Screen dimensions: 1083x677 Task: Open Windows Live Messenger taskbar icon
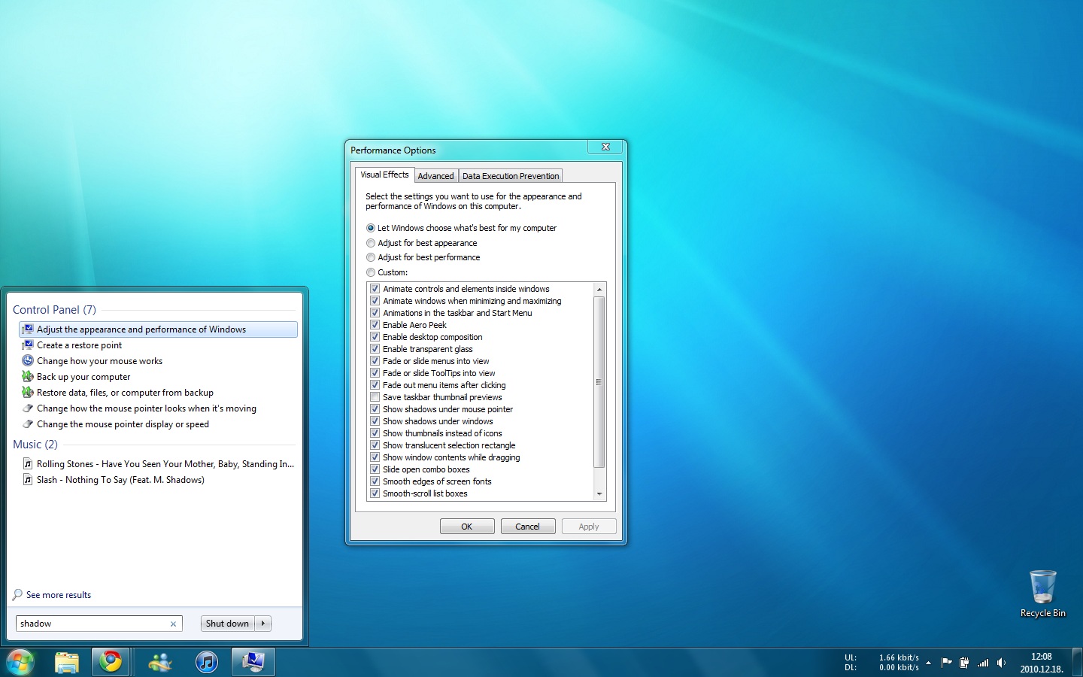pos(159,662)
